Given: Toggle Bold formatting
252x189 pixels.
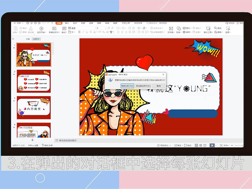Looking at the screenshot, I should 79,32.
